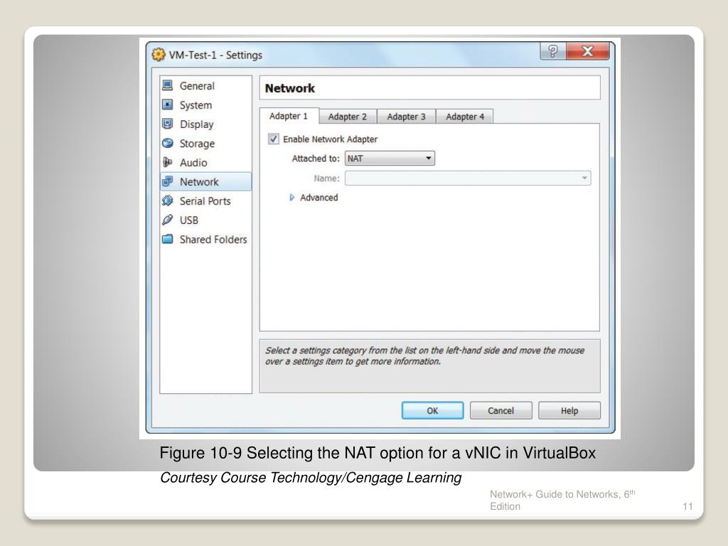Click the USB plug icon
Viewport: 728px width, 546px height.
tap(167, 220)
